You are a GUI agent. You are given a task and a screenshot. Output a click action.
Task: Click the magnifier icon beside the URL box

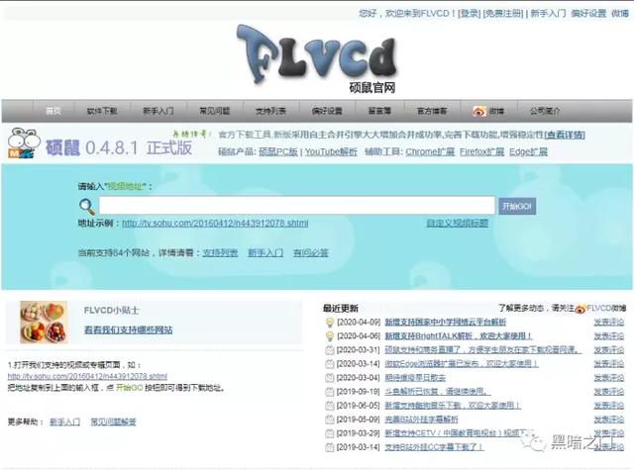(x=86, y=207)
